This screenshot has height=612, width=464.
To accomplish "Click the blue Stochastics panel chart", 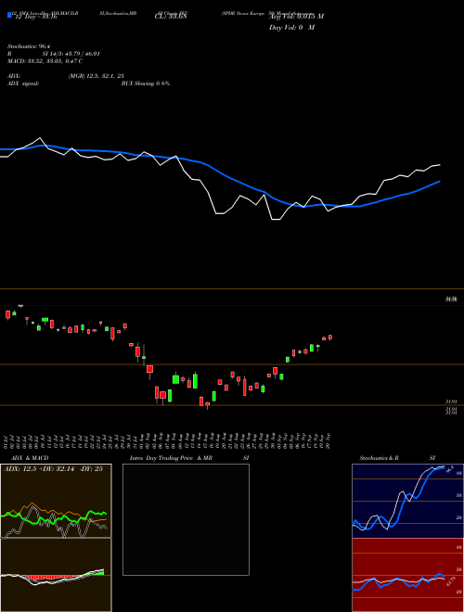I will [407, 501].
